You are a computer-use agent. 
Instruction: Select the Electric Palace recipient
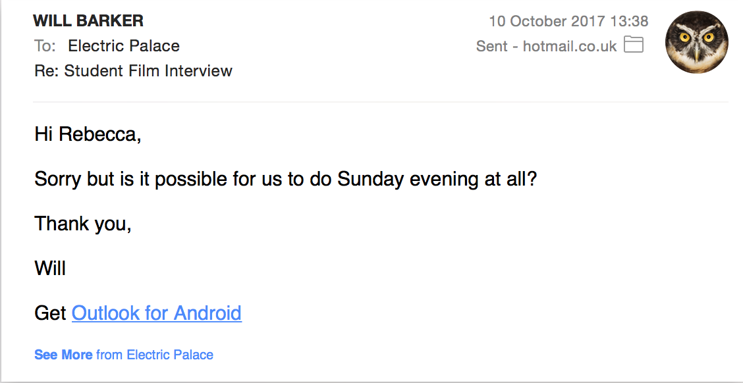(124, 46)
